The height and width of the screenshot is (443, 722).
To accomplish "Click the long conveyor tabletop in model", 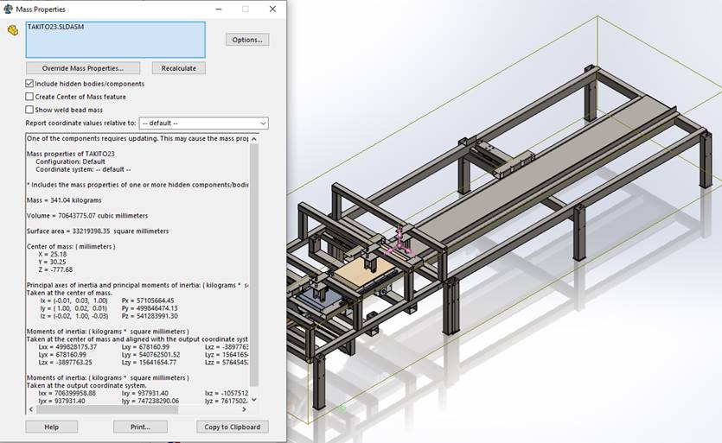I will 553,164.
